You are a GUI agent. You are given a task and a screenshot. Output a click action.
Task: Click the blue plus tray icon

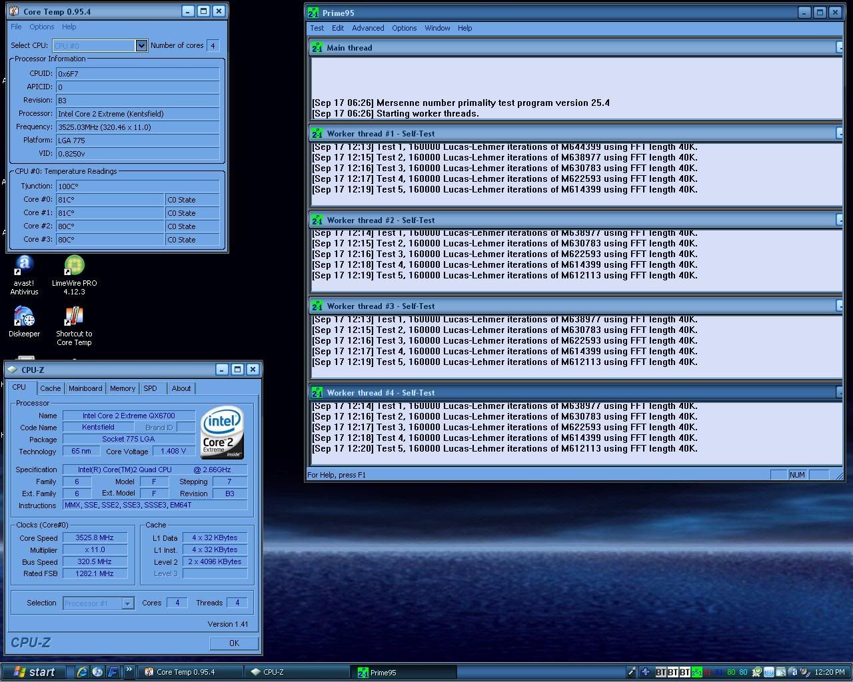click(x=645, y=672)
